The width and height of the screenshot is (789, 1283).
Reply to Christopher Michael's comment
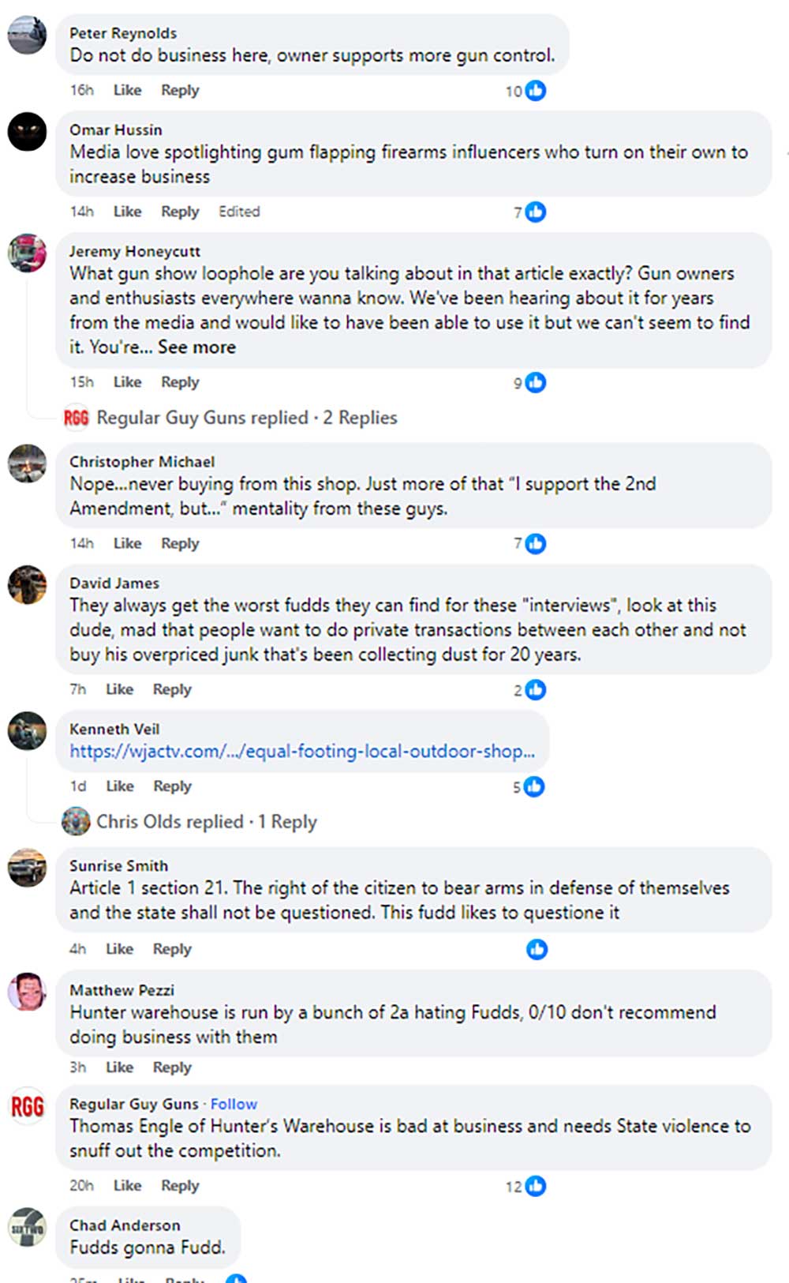tap(180, 543)
